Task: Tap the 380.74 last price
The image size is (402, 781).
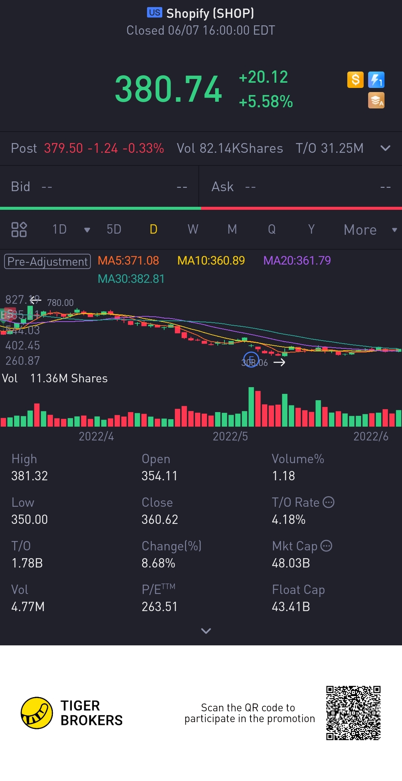Action: (168, 89)
